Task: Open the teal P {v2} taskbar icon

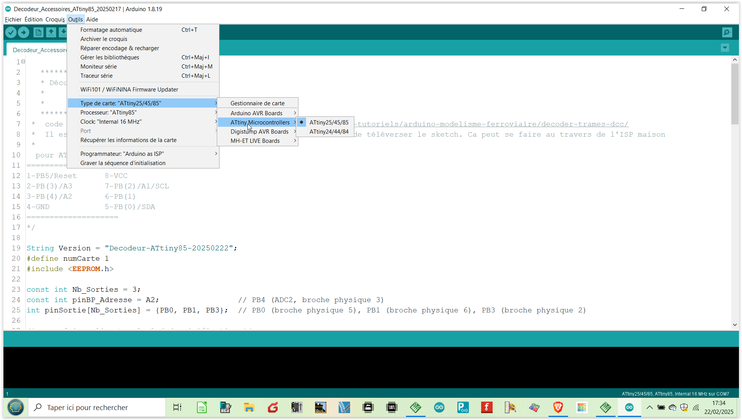Action: pos(463,407)
